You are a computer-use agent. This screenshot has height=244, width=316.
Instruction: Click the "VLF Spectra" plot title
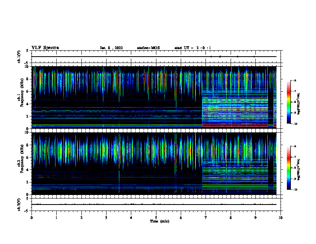coord(45,48)
